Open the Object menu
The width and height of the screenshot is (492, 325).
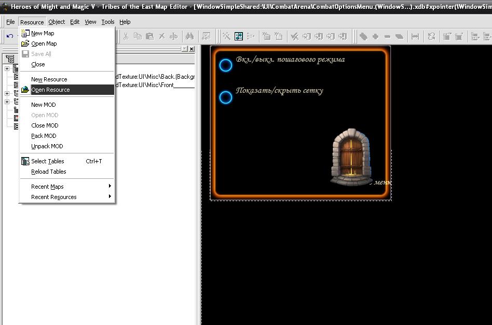coord(57,22)
